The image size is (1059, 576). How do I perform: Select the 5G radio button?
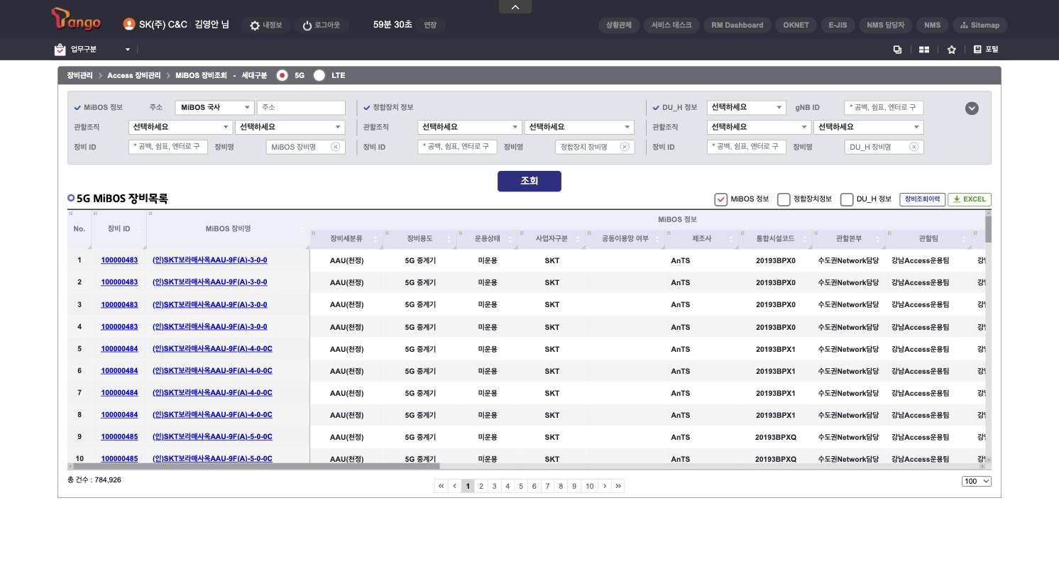[282, 75]
